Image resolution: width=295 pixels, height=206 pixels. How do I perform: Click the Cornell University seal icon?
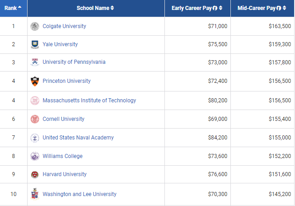click(35, 119)
